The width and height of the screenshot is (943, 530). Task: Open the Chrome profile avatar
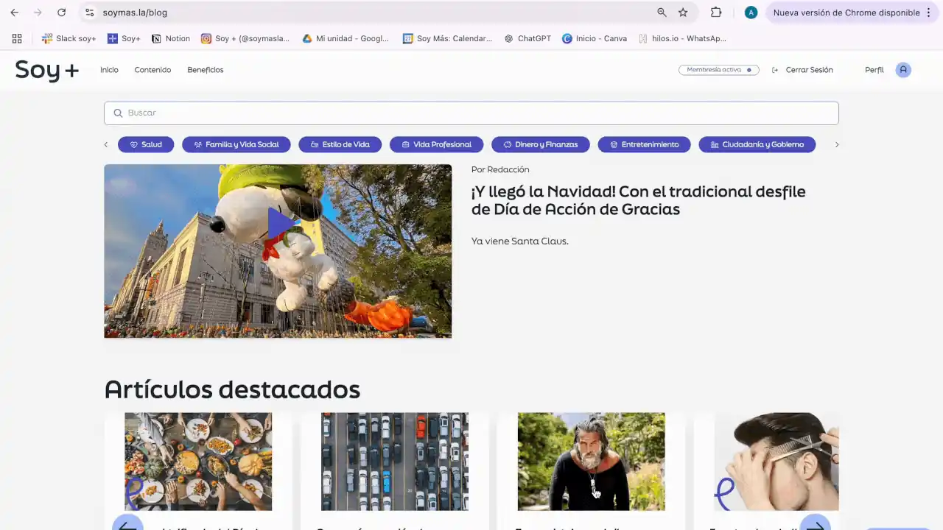tap(751, 13)
